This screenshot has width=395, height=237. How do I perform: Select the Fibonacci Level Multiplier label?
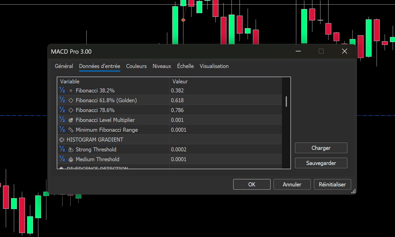(x=105, y=120)
